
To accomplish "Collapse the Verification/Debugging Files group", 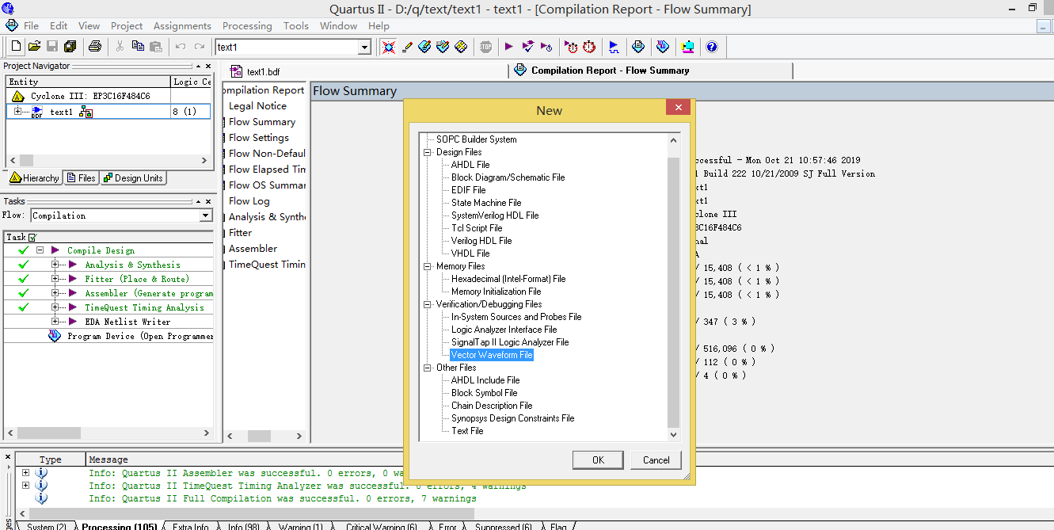I will (x=428, y=304).
